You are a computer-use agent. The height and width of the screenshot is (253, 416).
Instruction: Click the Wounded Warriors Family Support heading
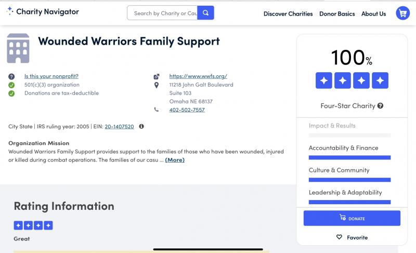tap(129, 42)
